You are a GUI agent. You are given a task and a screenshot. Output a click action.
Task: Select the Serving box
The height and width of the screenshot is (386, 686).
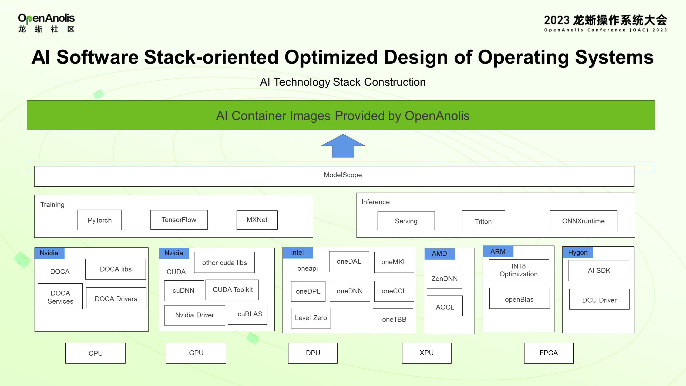pos(406,221)
